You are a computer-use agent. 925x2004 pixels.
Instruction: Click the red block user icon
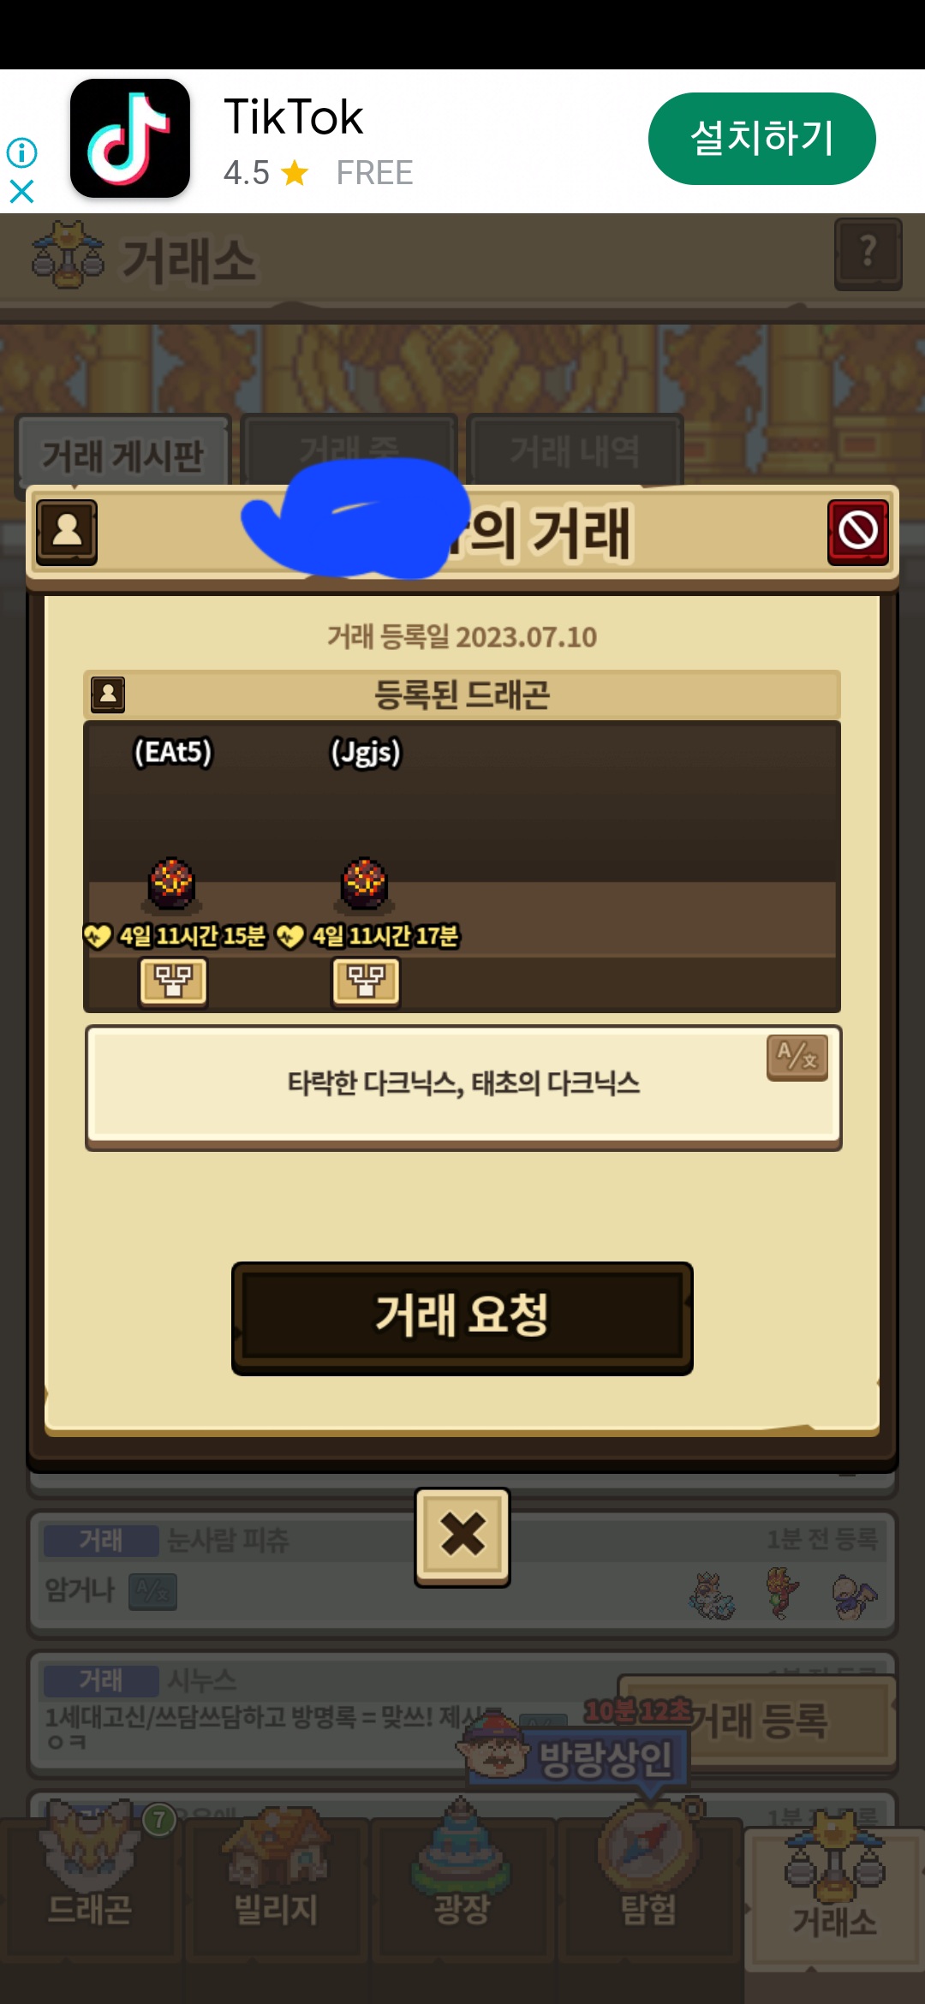click(x=858, y=532)
